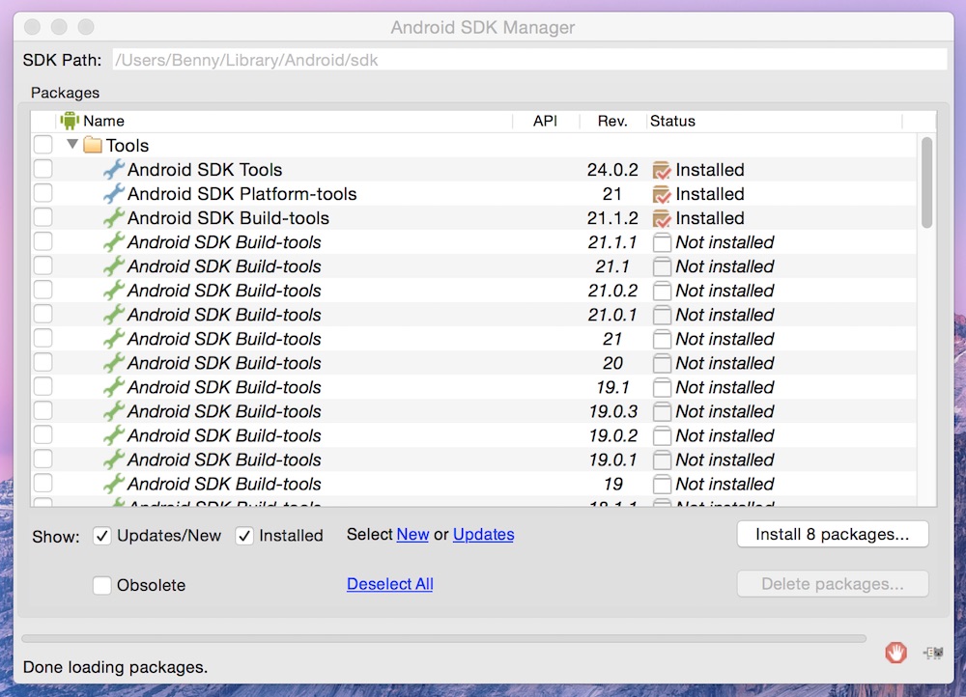Click the Build-tools row name for revision 21.1
Screen dimensions: 966x697
(224, 266)
